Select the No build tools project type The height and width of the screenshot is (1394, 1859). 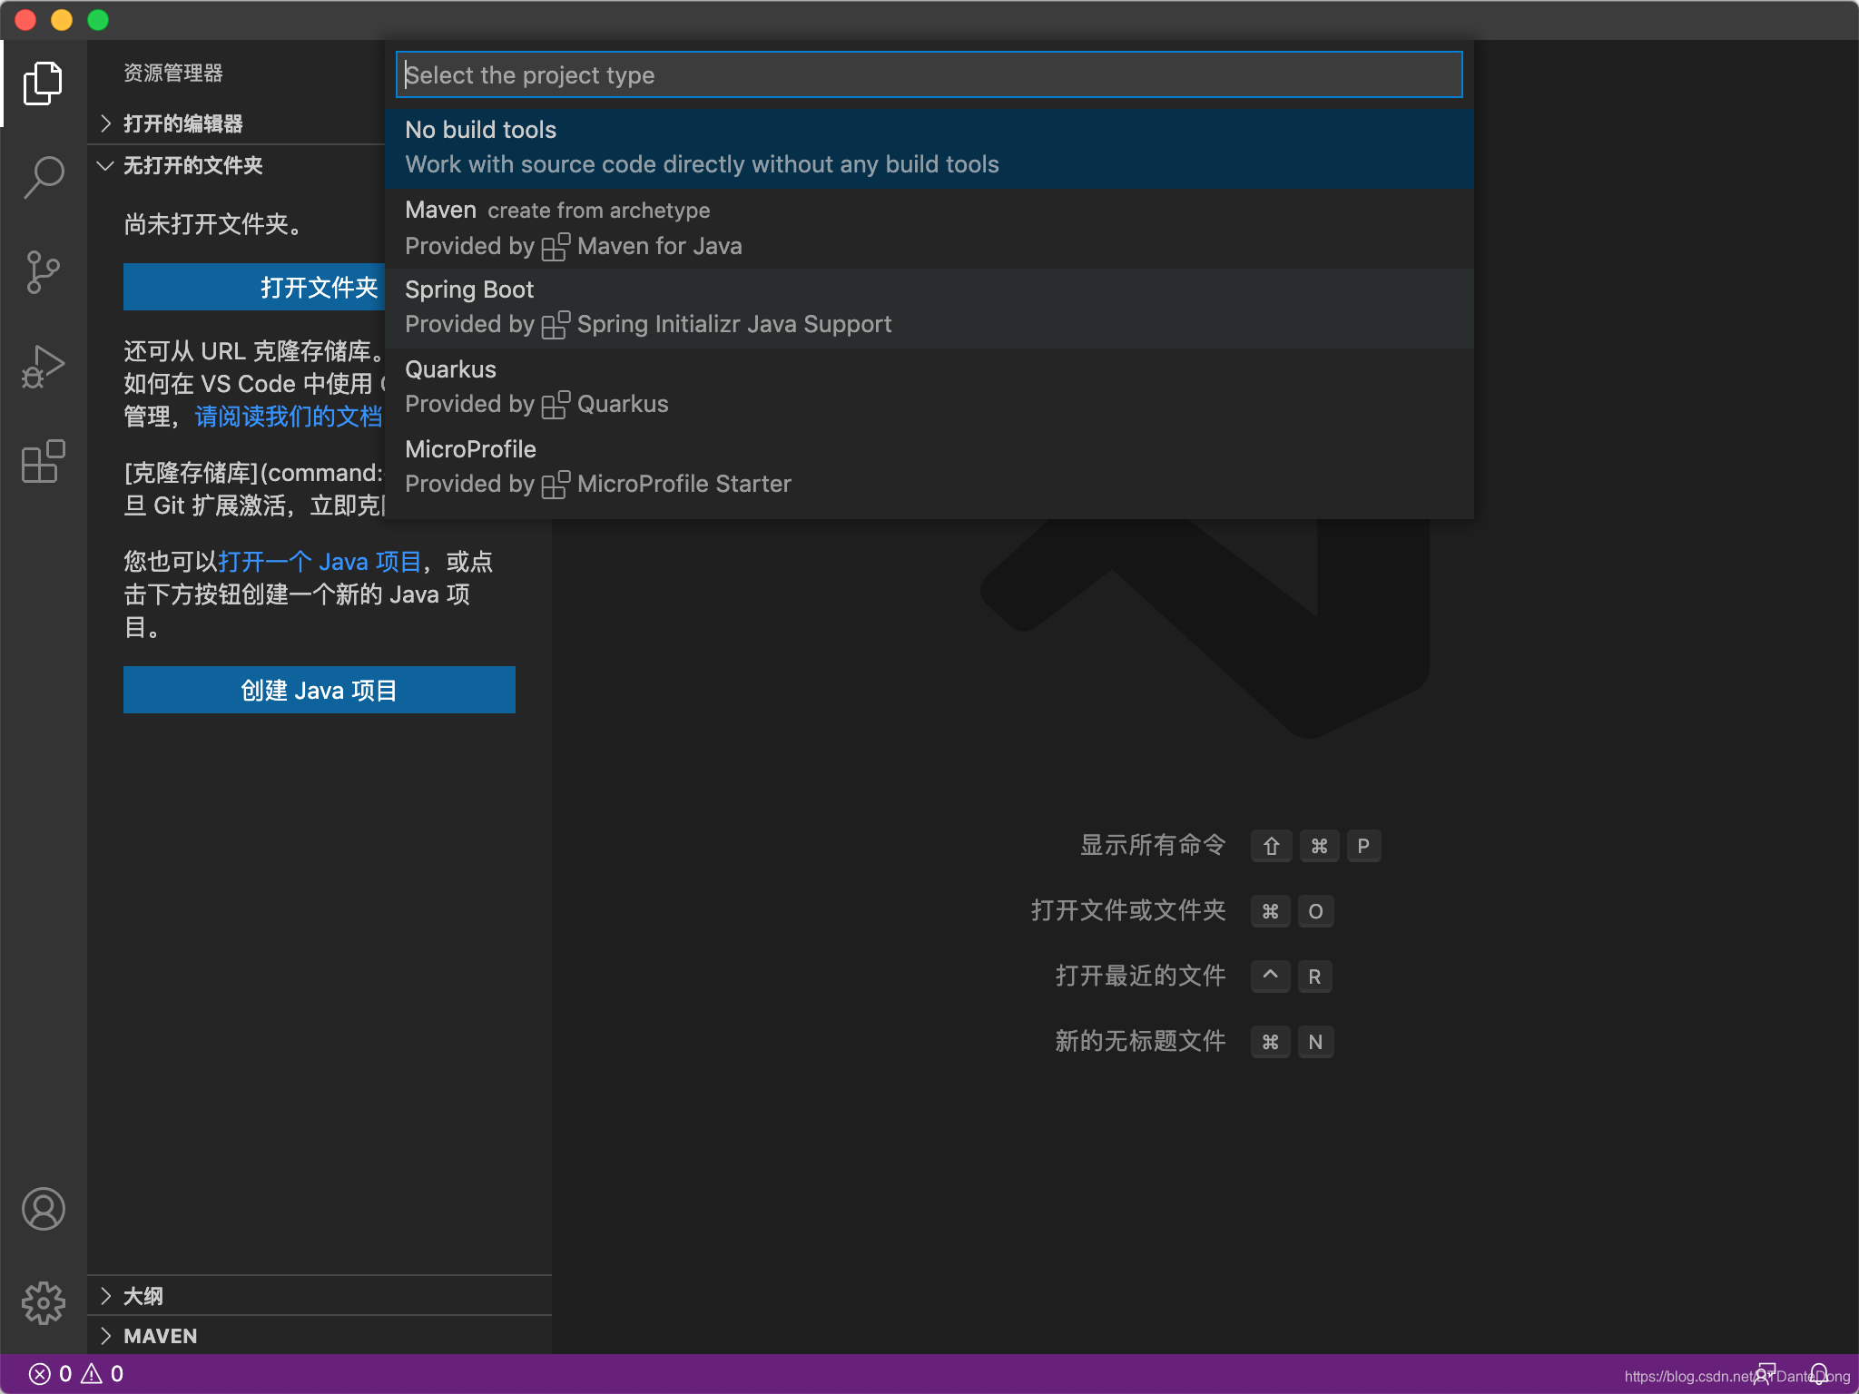pyautogui.click(x=929, y=148)
